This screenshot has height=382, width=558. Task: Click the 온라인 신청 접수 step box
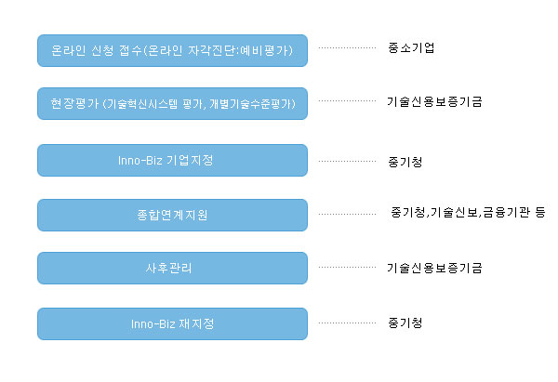pyautogui.click(x=172, y=50)
